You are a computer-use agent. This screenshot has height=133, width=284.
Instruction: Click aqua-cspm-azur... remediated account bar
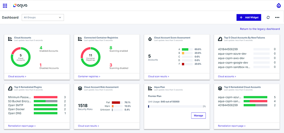pyautogui.click(x=255, y=97)
